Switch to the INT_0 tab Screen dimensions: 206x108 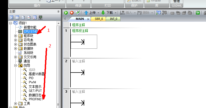point(113,19)
